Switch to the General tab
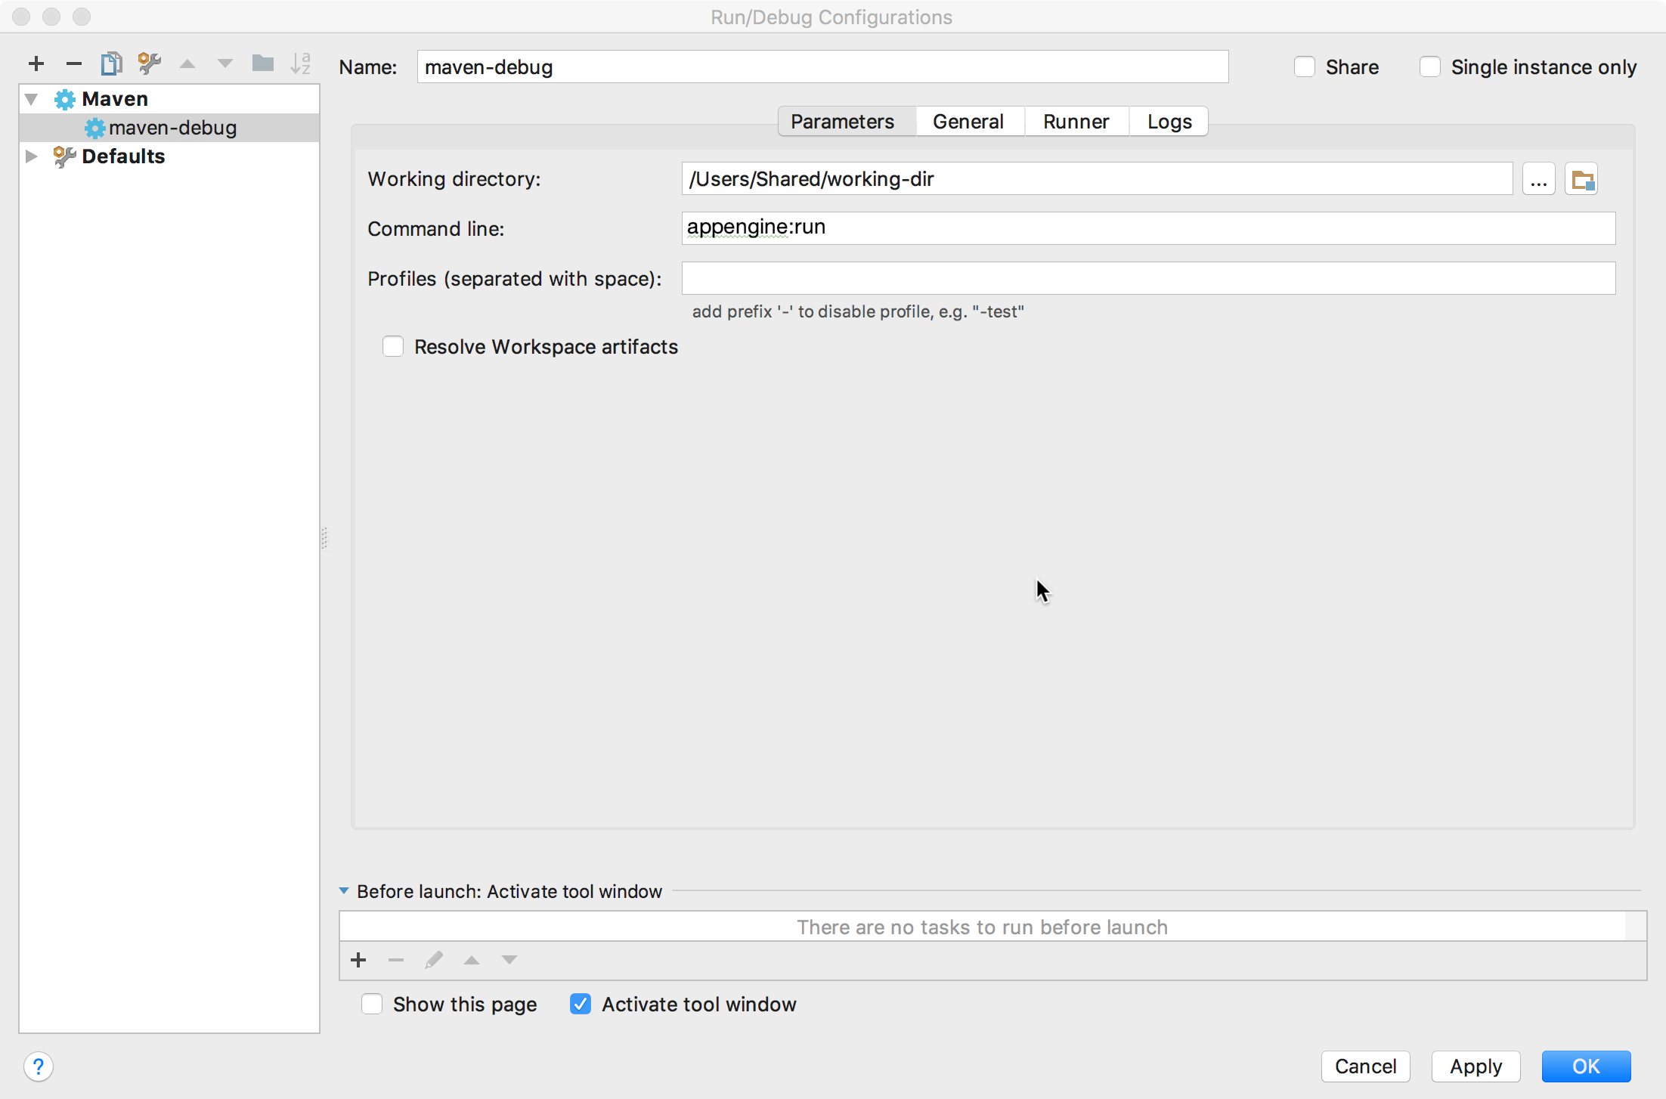The width and height of the screenshot is (1666, 1099). click(968, 120)
